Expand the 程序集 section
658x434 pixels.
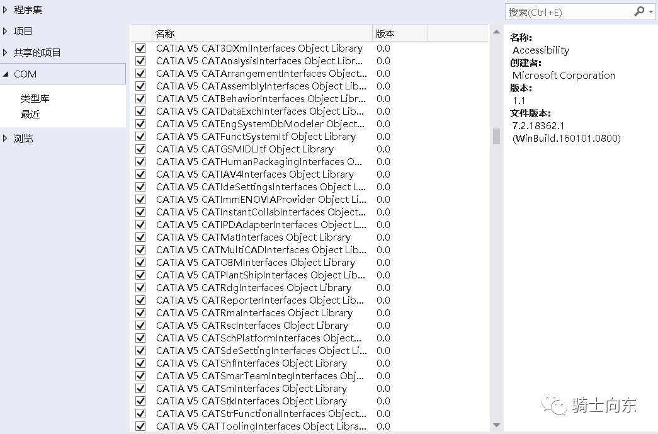(5, 9)
